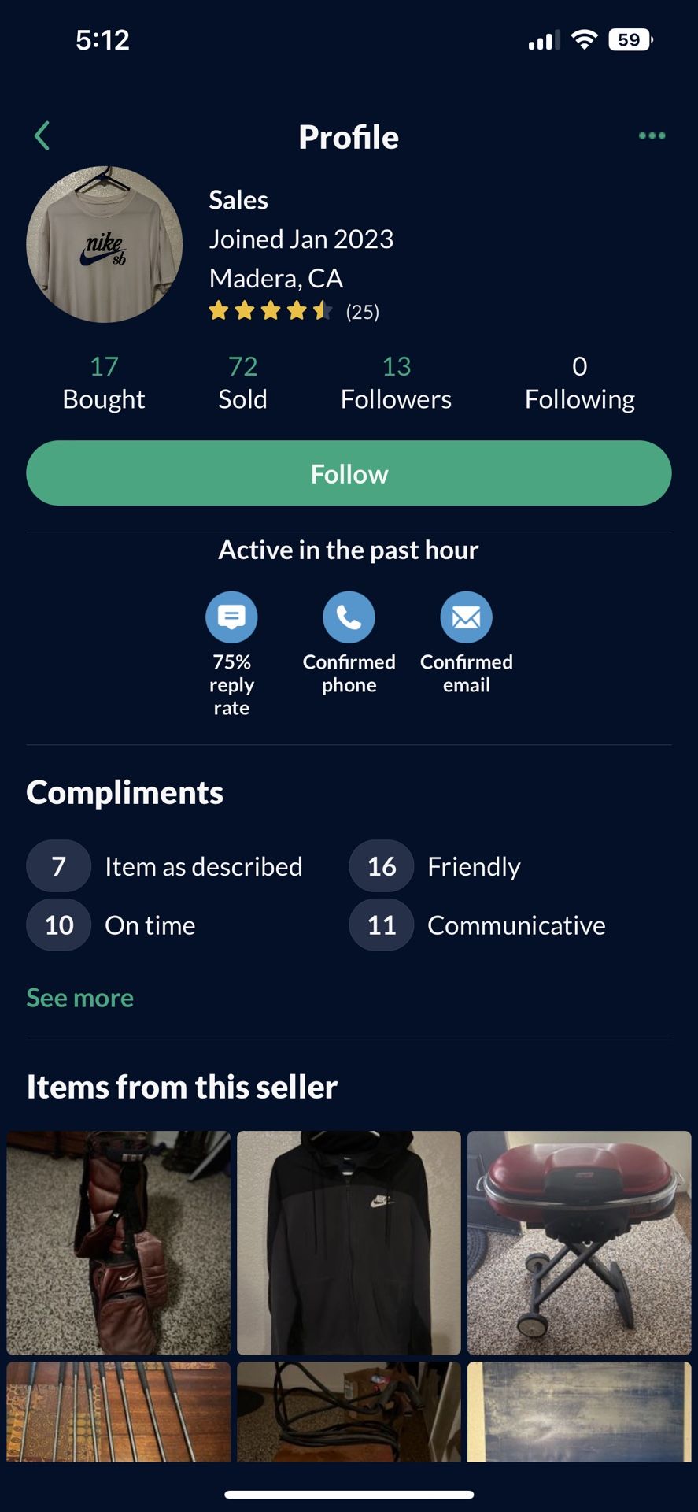View the 72 Sold stat
The width and height of the screenshot is (698, 1512).
pyautogui.click(x=242, y=384)
